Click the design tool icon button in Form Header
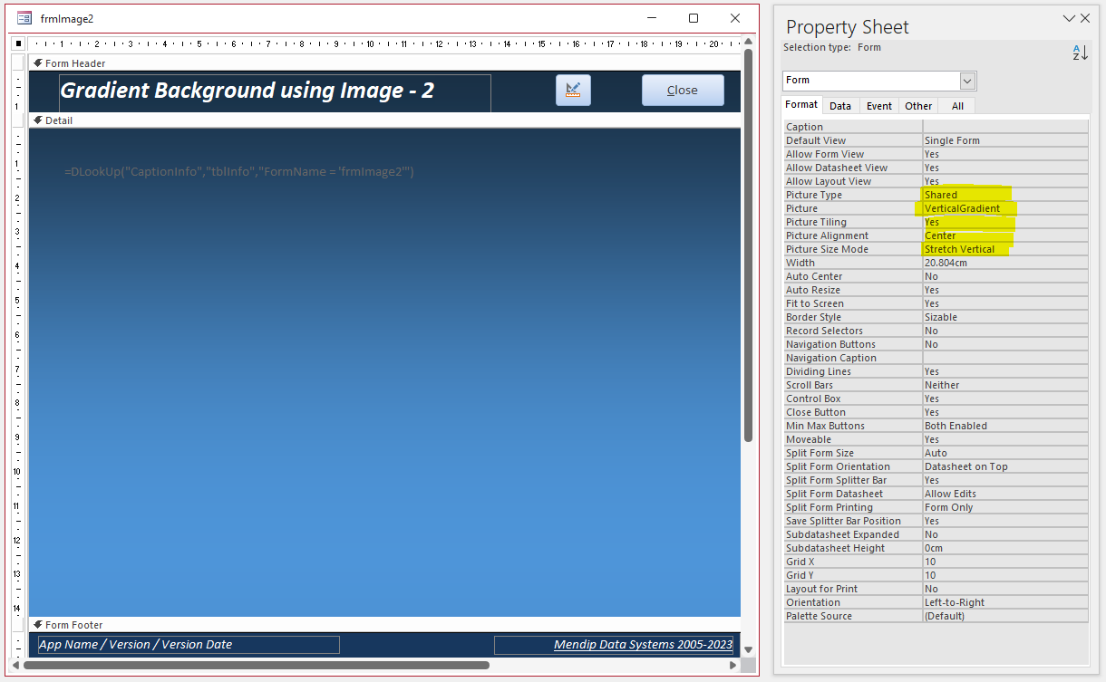 pos(573,90)
